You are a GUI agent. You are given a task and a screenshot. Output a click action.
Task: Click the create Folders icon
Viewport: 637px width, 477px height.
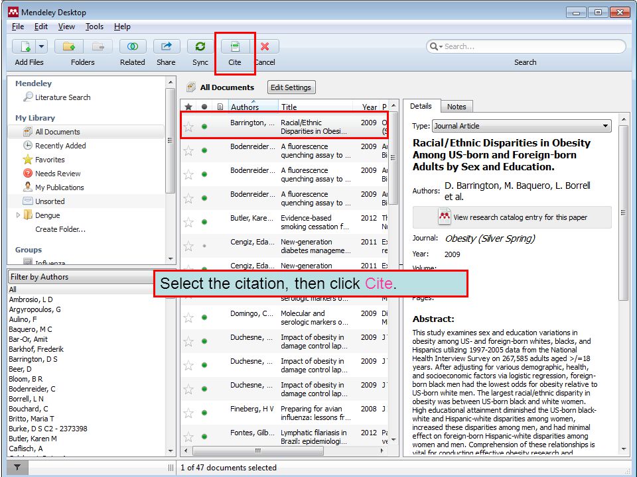[68, 46]
